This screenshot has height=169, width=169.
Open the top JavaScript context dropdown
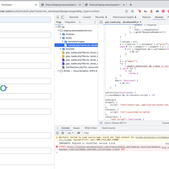coord(70,133)
